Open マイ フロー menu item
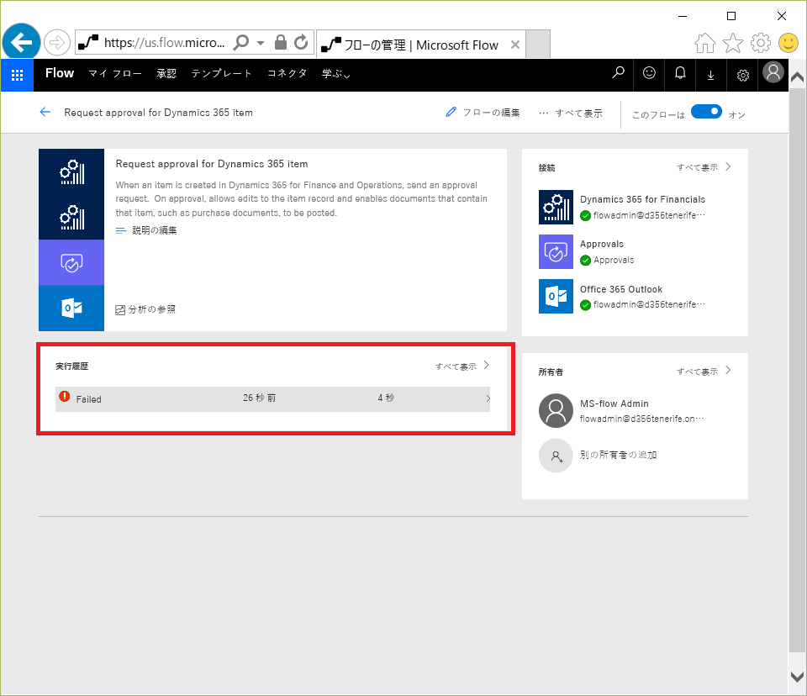The height and width of the screenshot is (696, 807). [115, 74]
